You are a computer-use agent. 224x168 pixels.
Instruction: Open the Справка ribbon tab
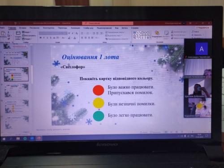[x=135, y=28]
